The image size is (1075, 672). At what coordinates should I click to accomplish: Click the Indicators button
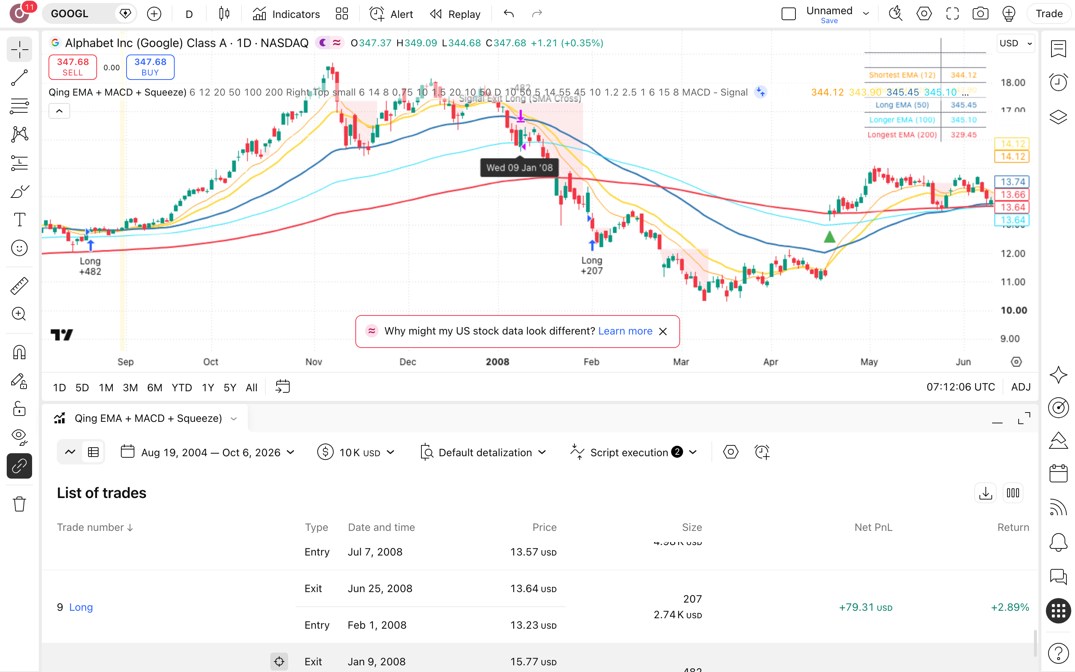point(286,14)
